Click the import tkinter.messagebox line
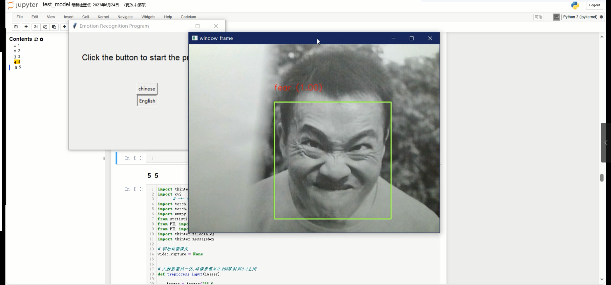611x285 pixels. 186,239
